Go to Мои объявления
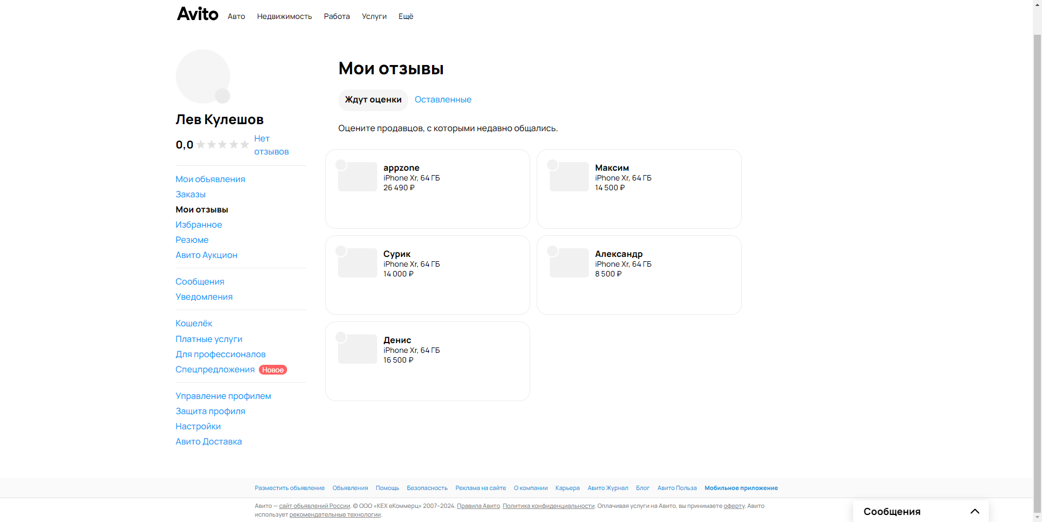 [x=210, y=179]
